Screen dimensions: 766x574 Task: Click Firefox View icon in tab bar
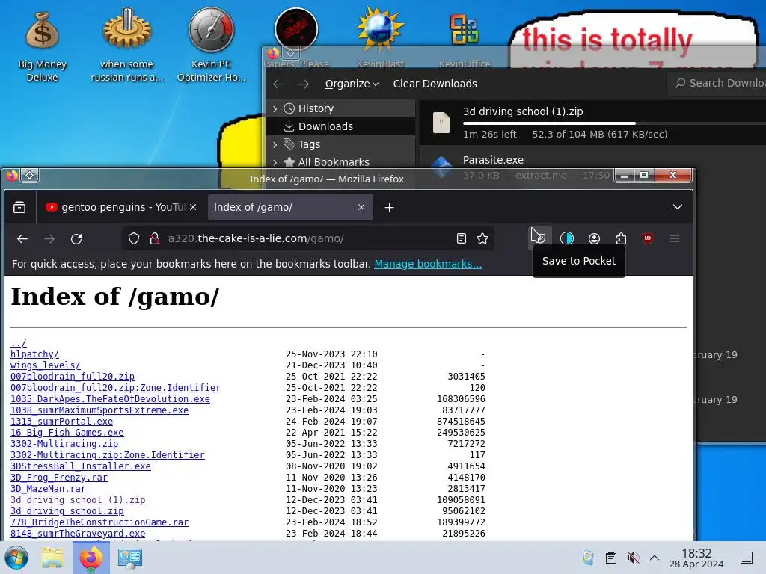(19, 208)
